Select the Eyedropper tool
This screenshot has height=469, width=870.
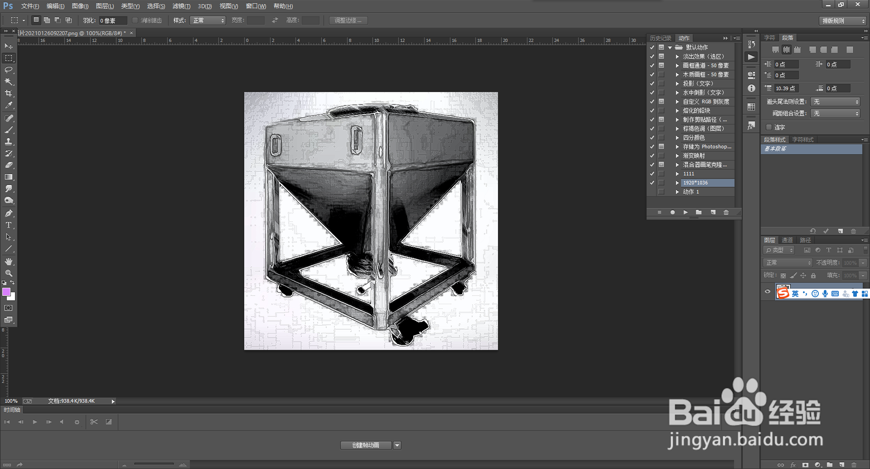coord(9,105)
